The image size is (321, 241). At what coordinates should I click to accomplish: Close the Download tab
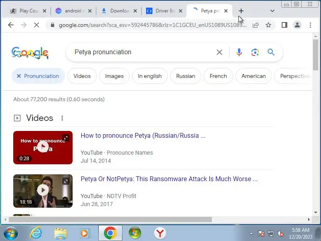click(x=135, y=11)
